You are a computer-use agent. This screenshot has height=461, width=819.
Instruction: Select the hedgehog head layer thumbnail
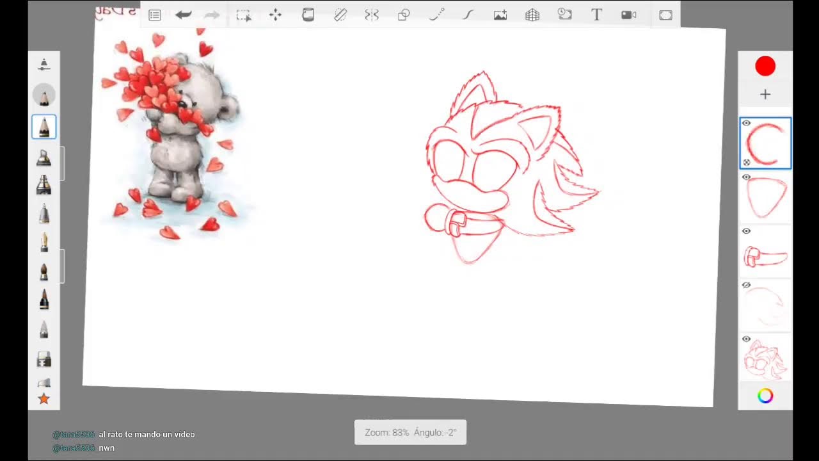click(x=765, y=357)
